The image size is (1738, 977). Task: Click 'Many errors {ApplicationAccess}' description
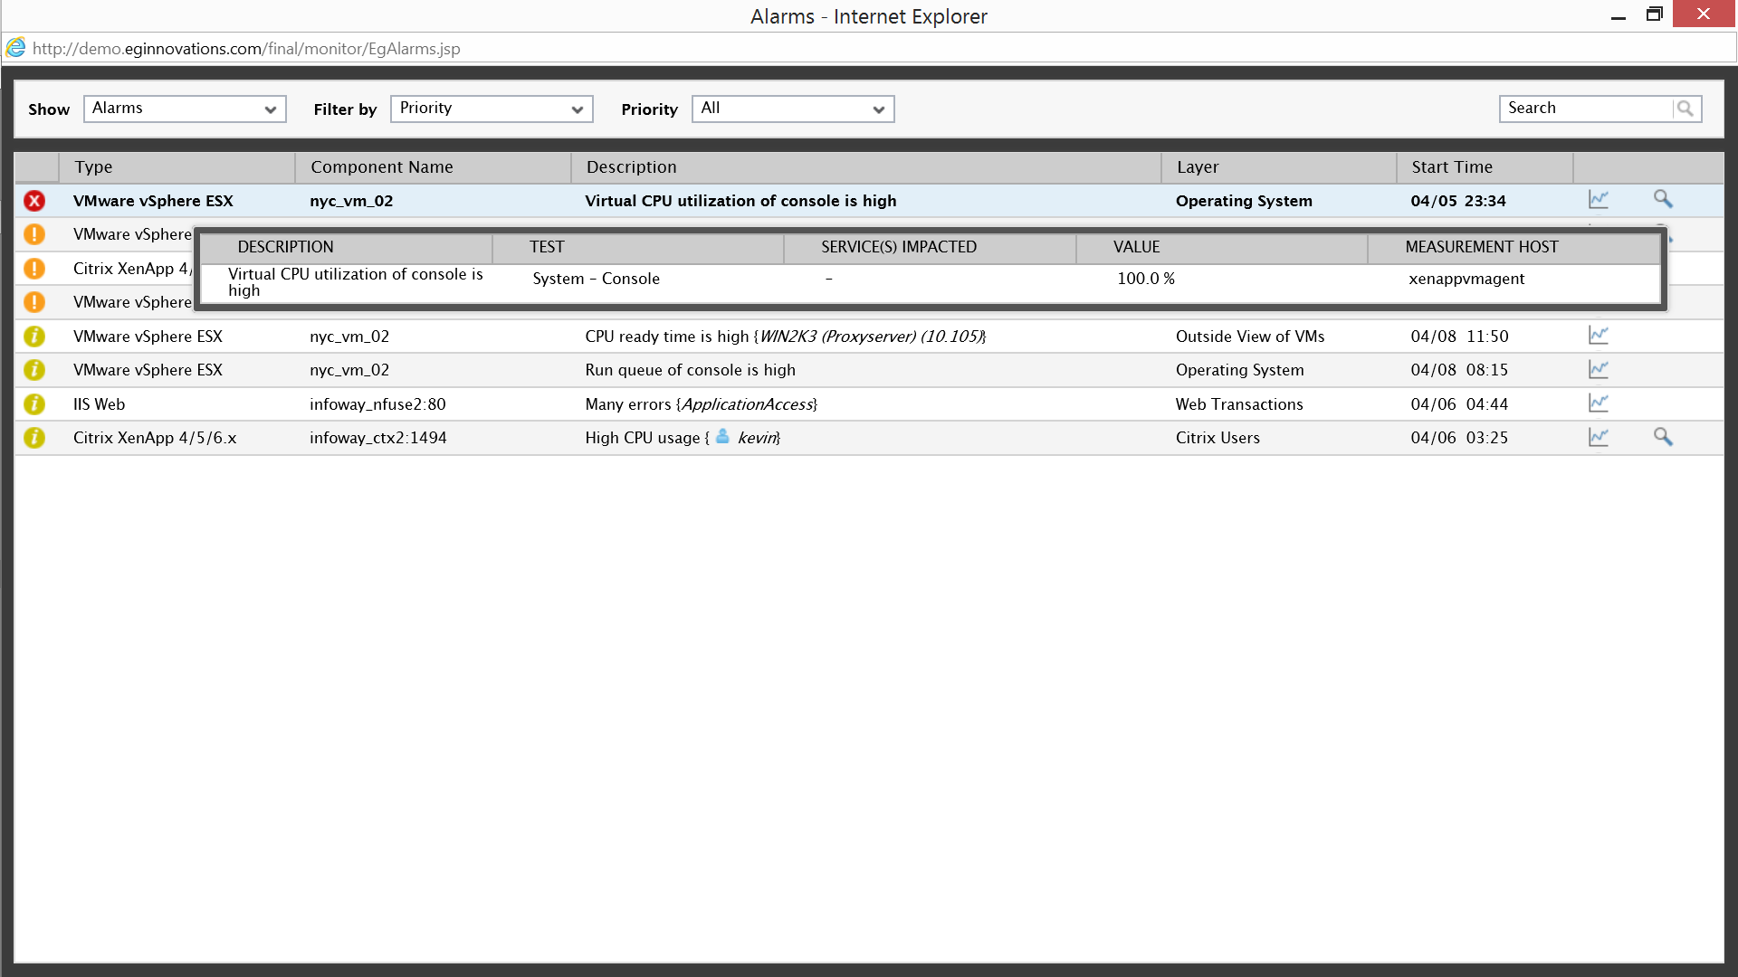pos(701,404)
